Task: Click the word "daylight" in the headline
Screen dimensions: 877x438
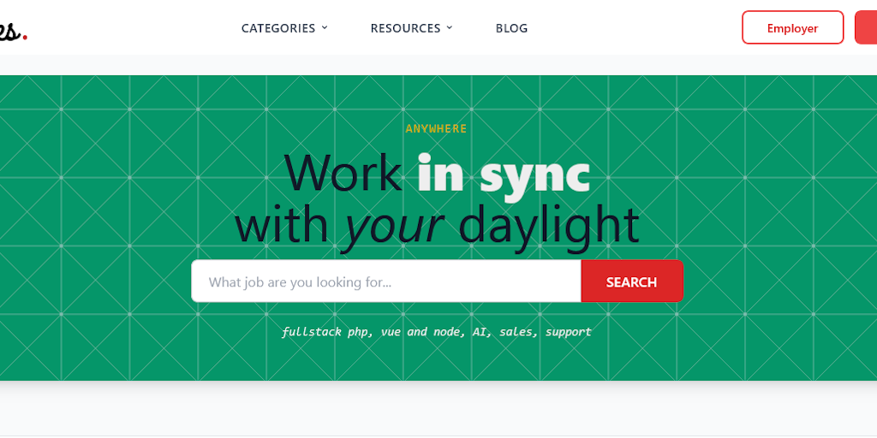Action: click(549, 223)
